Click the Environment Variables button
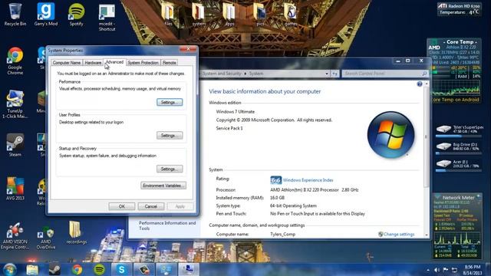The width and height of the screenshot is (491, 276). (163, 186)
